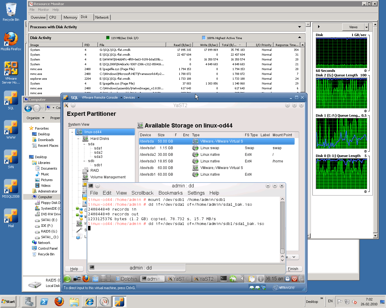
Task: Open Internet Explorer from the taskbar
Action: point(89,301)
